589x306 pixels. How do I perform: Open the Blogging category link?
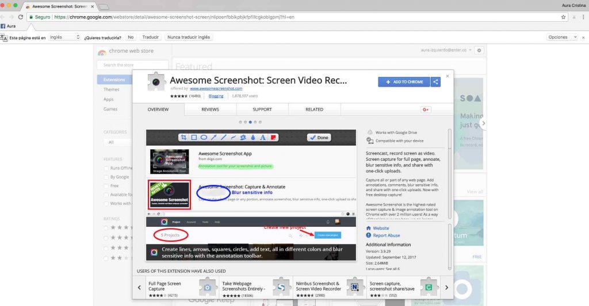click(x=216, y=96)
